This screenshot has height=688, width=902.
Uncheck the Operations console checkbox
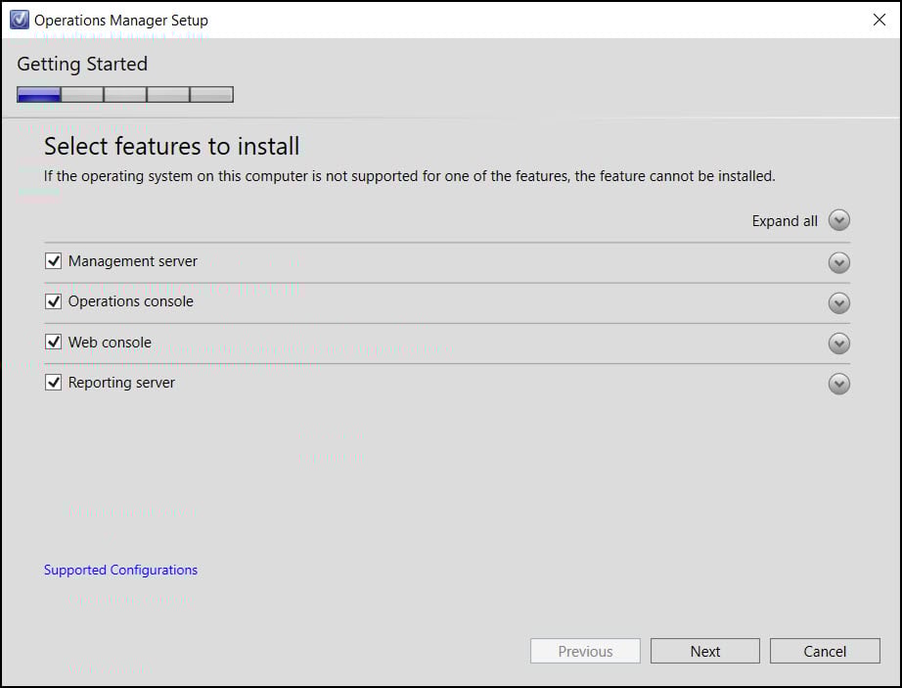pyautogui.click(x=53, y=301)
